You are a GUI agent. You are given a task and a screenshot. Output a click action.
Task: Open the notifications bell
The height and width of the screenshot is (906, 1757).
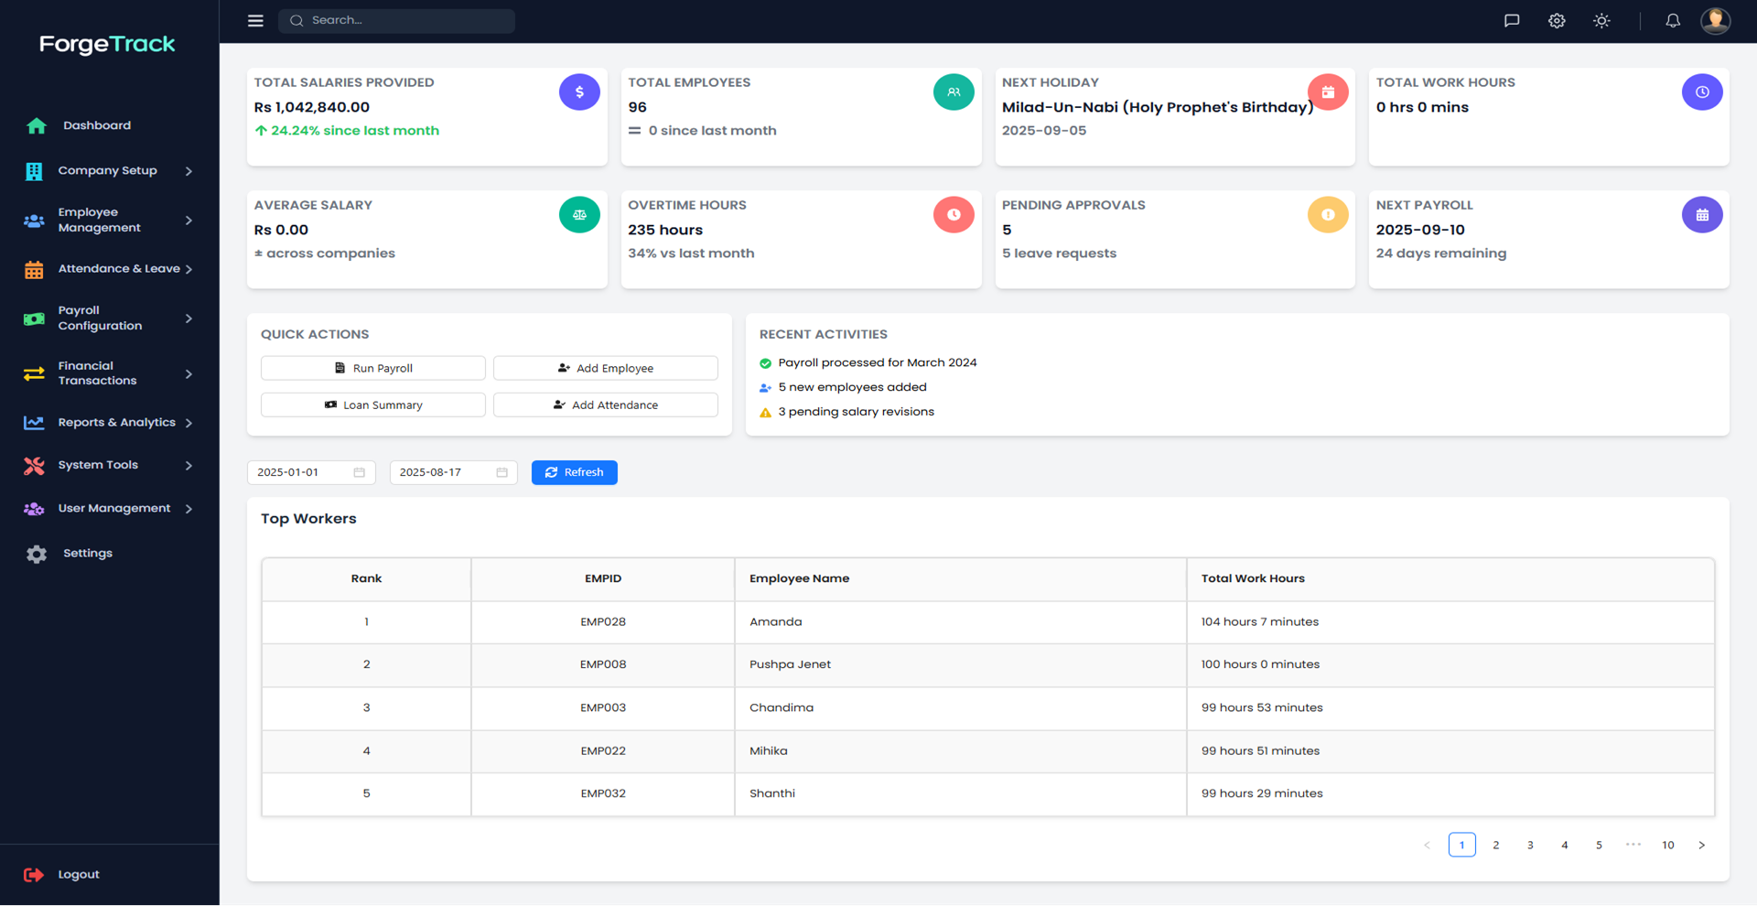point(1673,20)
